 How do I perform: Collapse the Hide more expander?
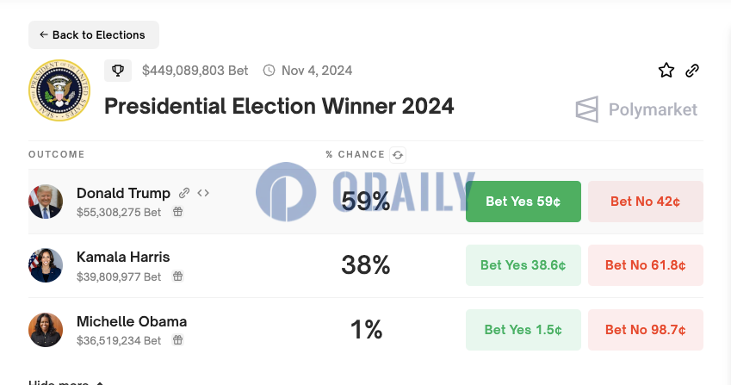tap(65, 382)
